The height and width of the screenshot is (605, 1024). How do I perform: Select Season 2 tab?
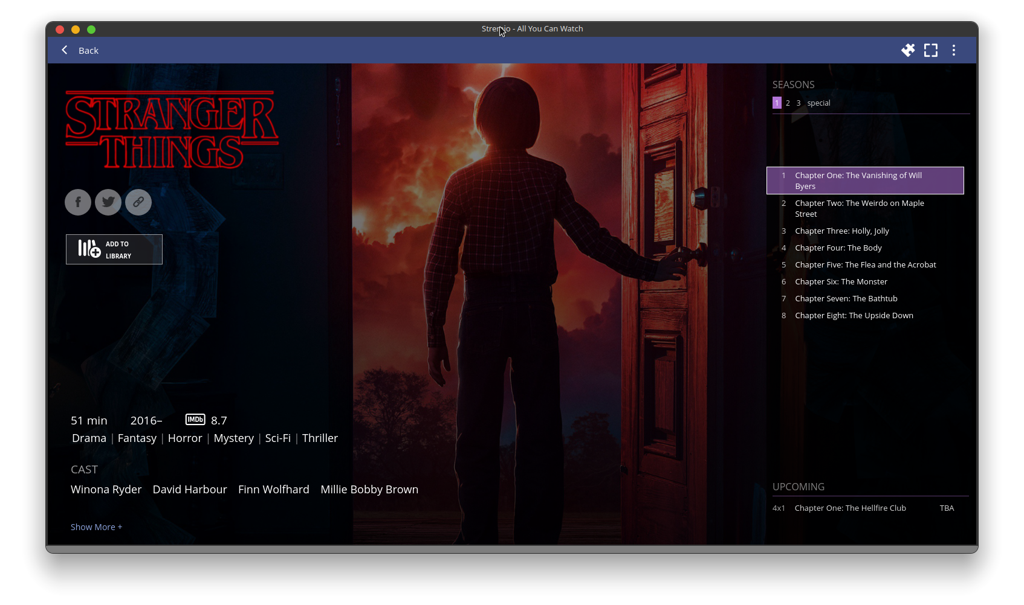pyautogui.click(x=788, y=103)
